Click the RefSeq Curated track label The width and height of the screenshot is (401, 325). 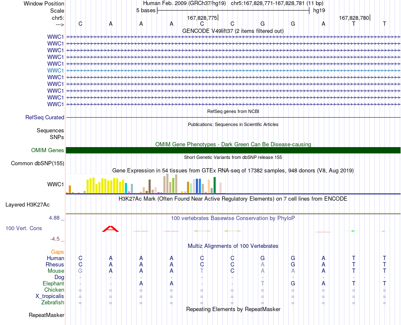tap(44, 118)
